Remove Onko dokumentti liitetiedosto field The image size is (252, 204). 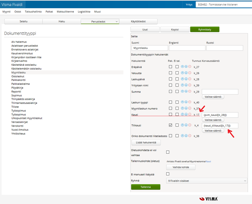190,136
